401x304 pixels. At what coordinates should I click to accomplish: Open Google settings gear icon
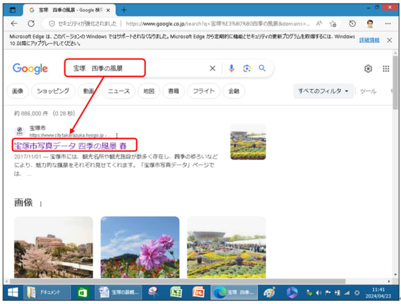368,69
